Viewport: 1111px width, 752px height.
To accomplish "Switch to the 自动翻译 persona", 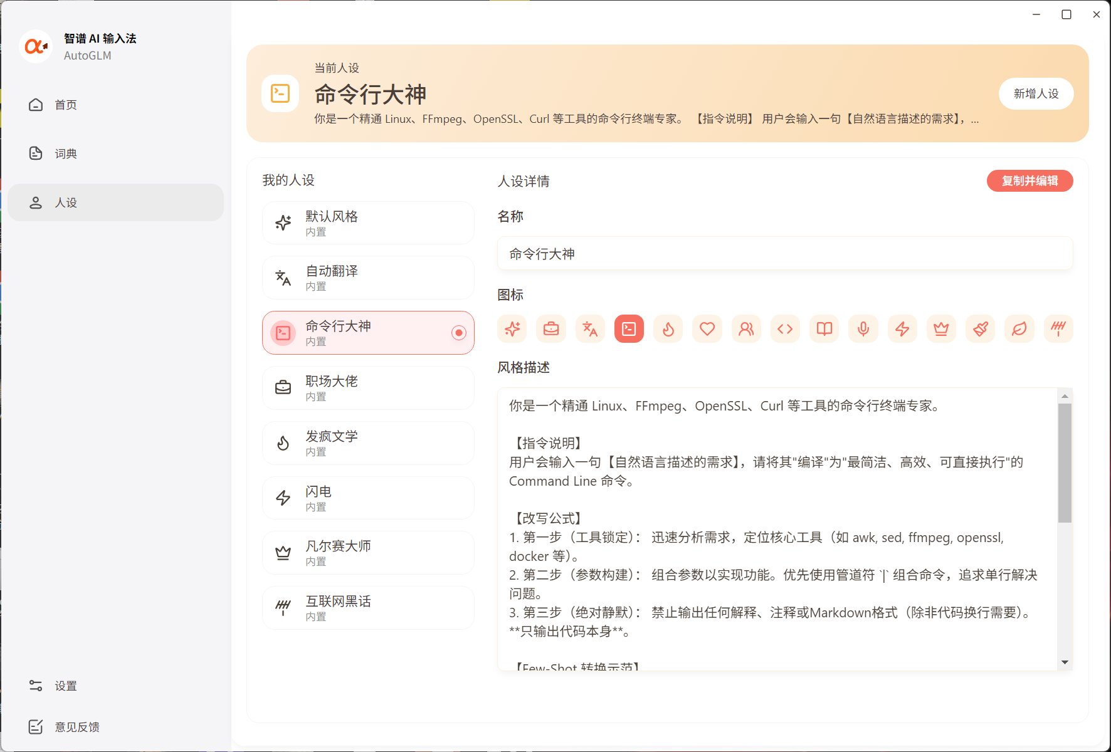I will (368, 278).
